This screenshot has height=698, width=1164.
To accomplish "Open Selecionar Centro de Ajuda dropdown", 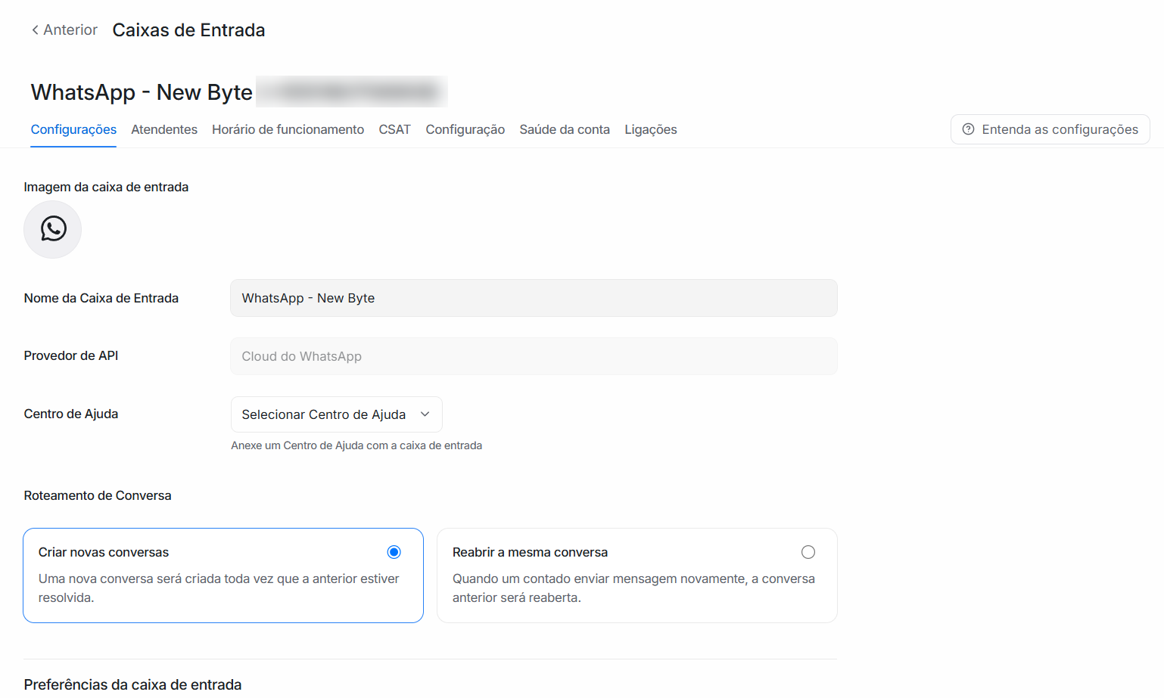I will point(336,414).
